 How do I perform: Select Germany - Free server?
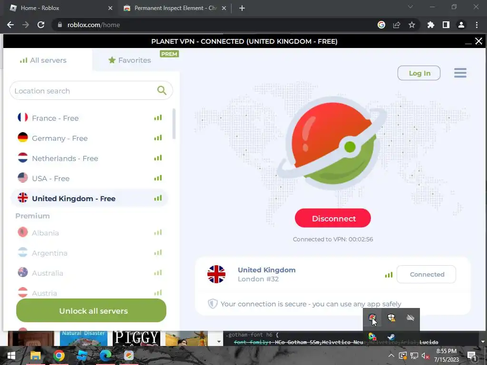point(89,138)
